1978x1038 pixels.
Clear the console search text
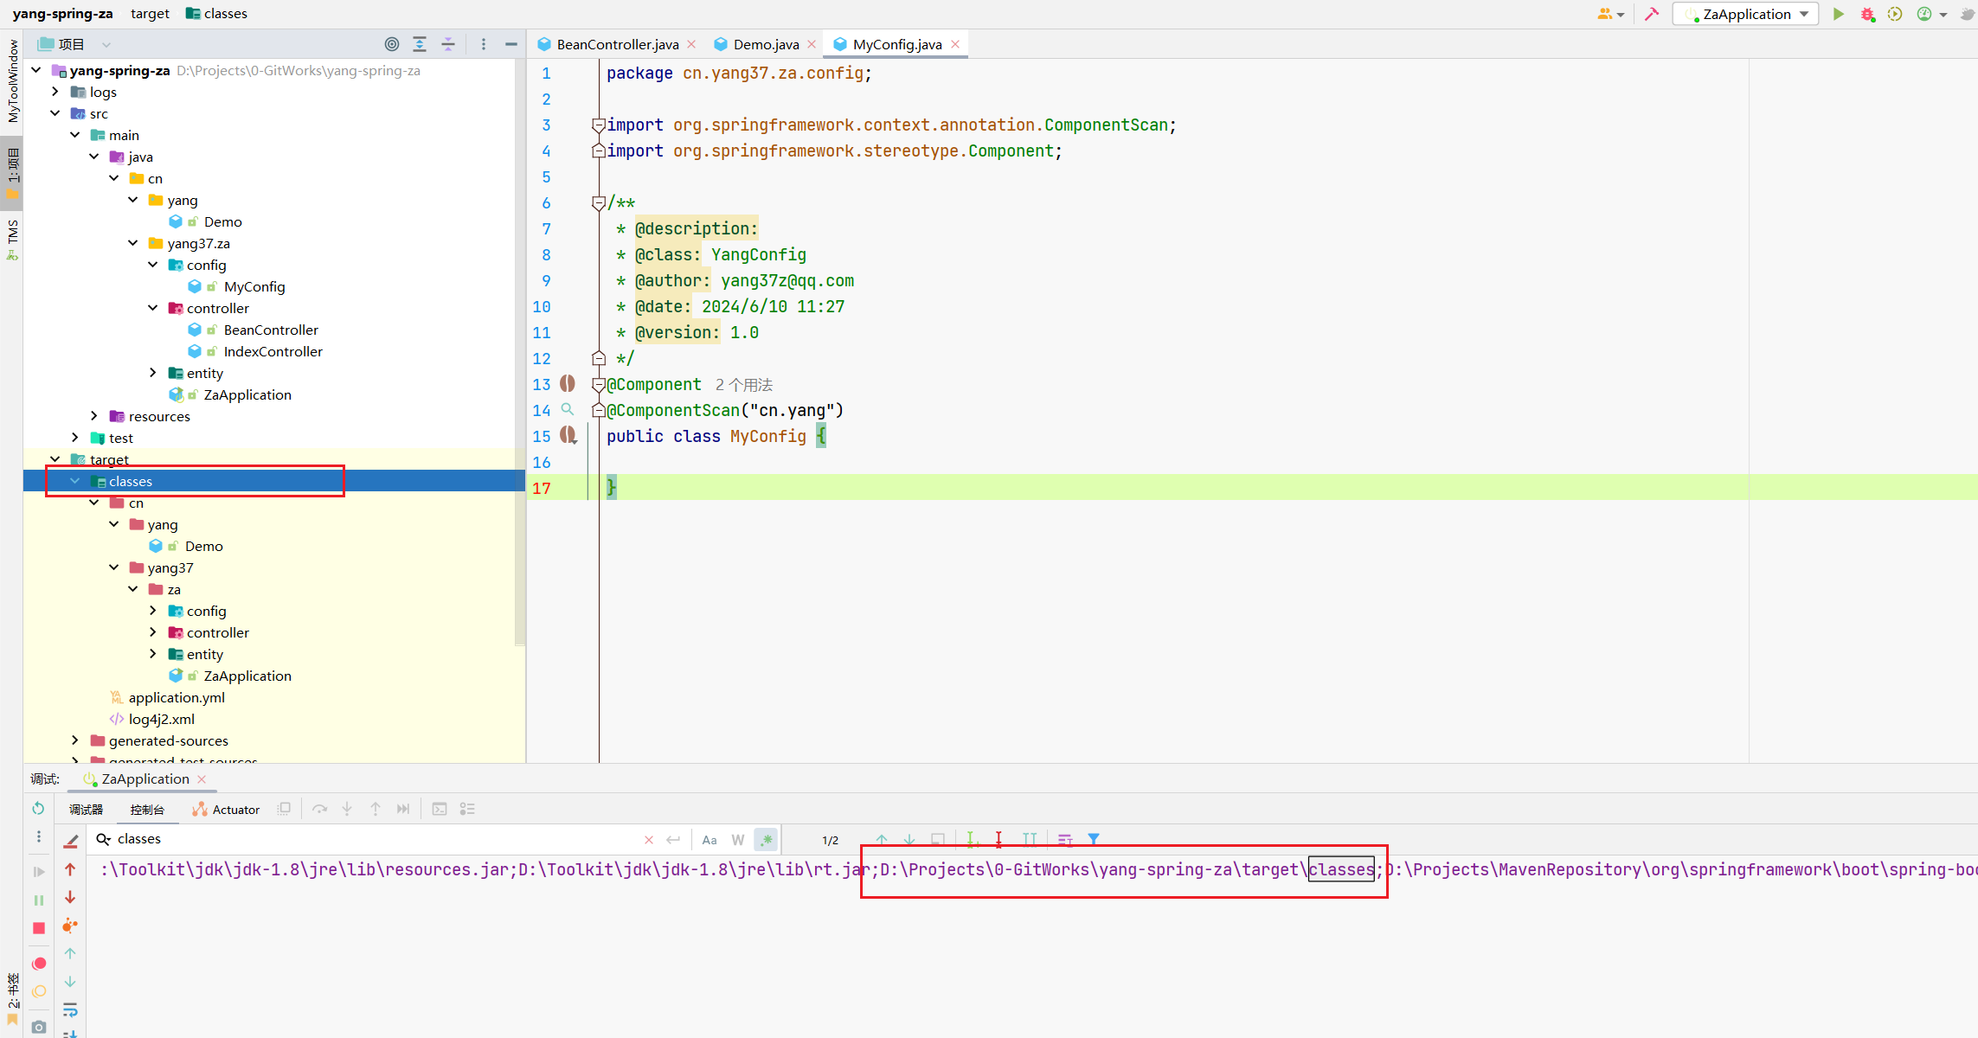coord(649,839)
